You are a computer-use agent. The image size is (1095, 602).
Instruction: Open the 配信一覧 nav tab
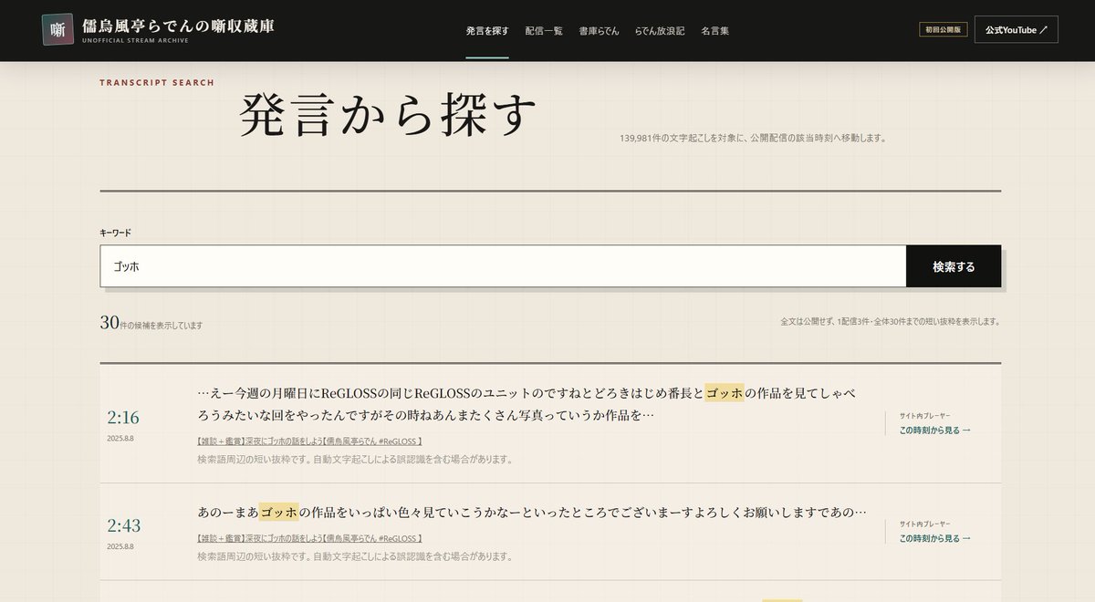tap(544, 30)
